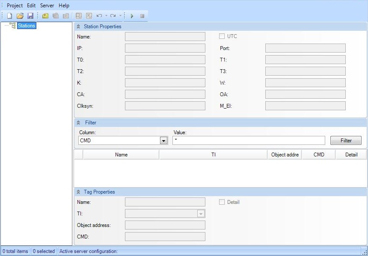Click the New project toolbar icon
The width and height of the screenshot is (368, 256).
(x=9, y=16)
